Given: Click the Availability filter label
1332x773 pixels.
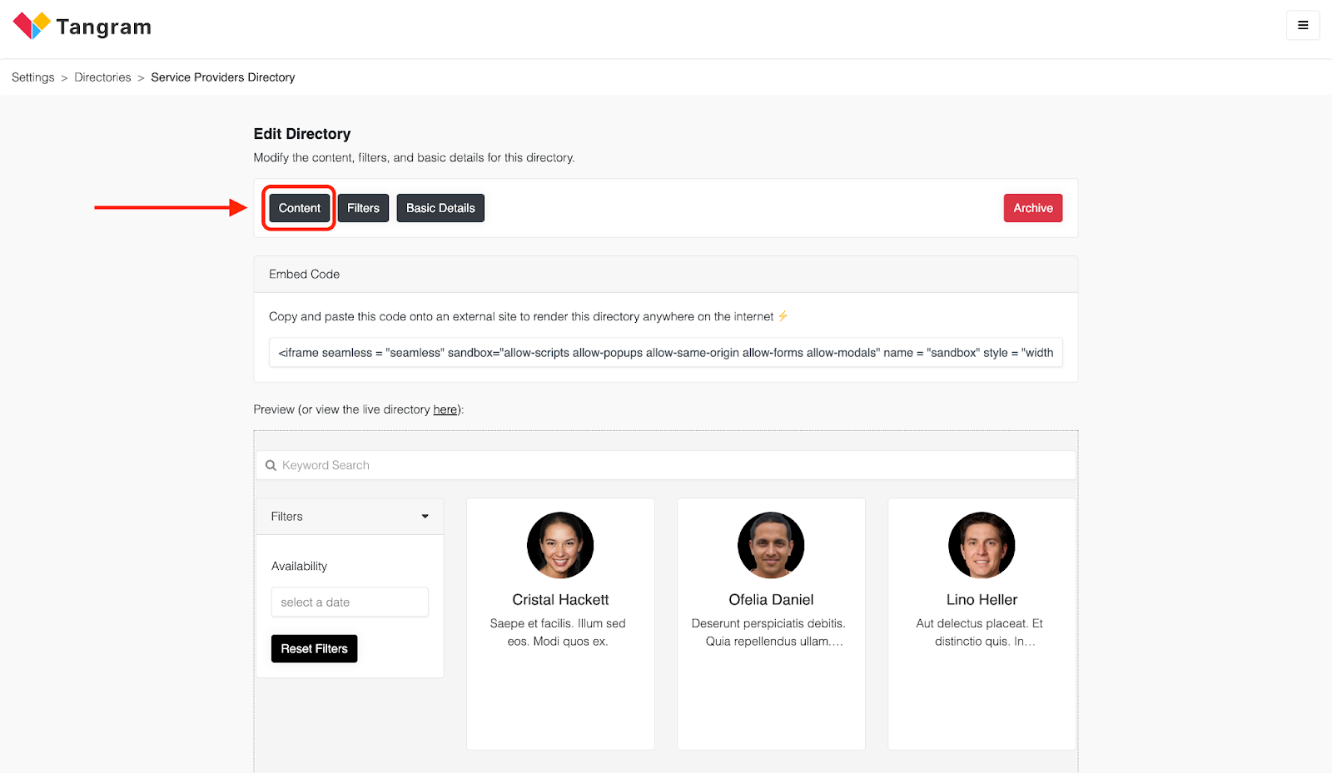Looking at the screenshot, I should pos(299,567).
